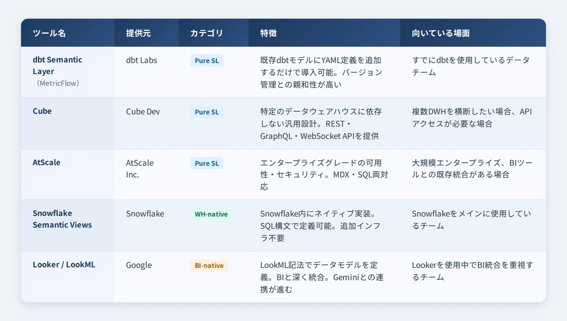This screenshot has width=567, height=321.
Task: Click the Looker / LookML tool name
Action: (x=64, y=265)
